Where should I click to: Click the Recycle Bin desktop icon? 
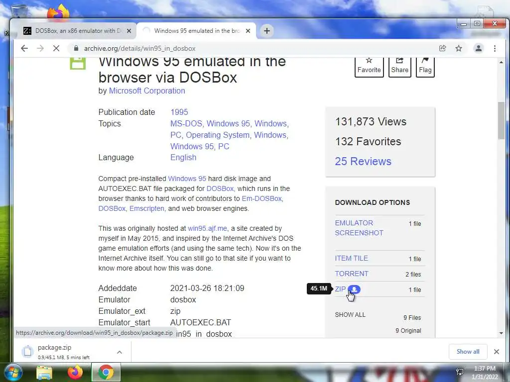[x=19, y=12]
